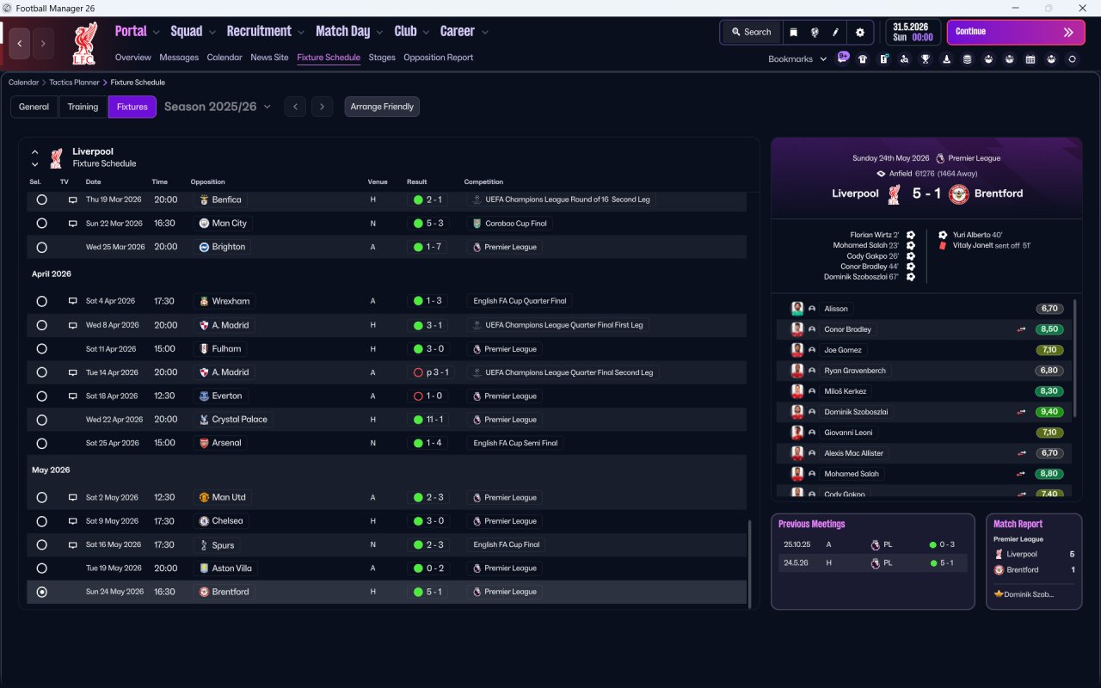This screenshot has height=688, width=1101.
Task: Open the settings gear icon
Action: click(859, 32)
